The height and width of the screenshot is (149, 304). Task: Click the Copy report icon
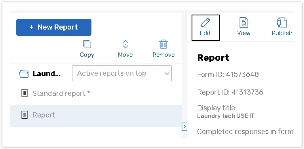point(87,44)
